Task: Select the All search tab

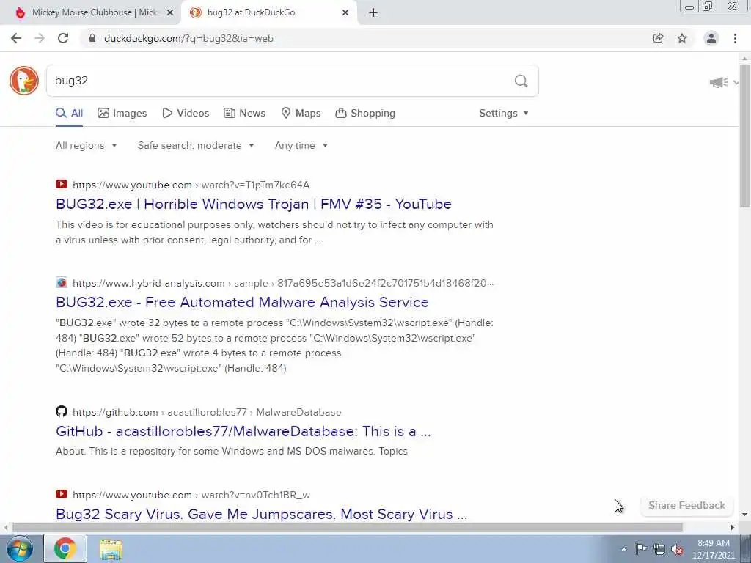Action: click(x=70, y=114)
